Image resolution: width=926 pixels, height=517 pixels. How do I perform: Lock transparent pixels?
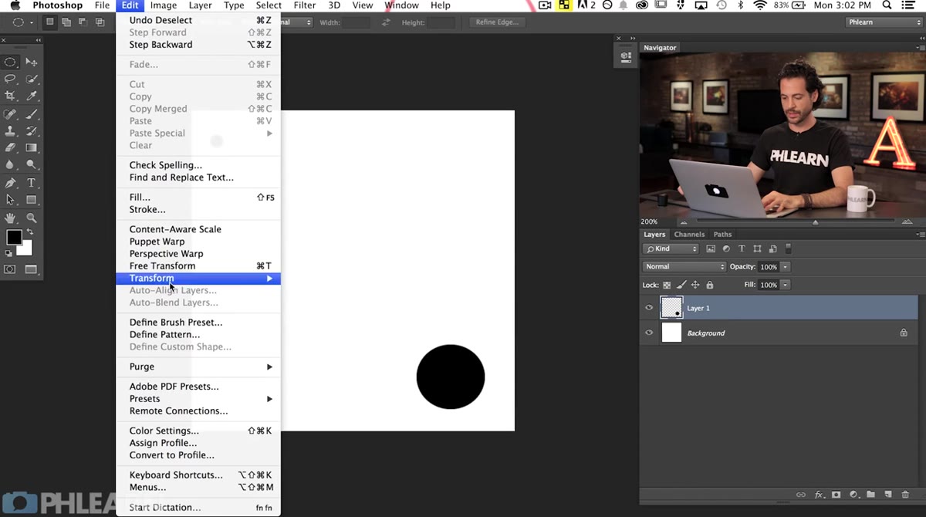(667, 285)
